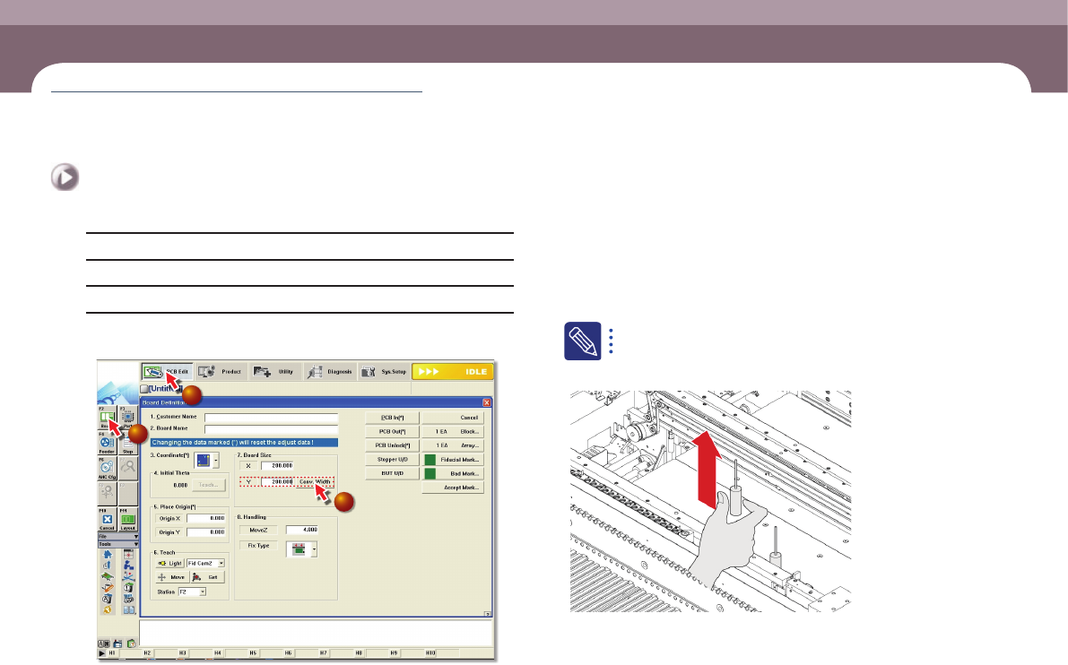1068x665 pixels.
Task: Click the Stopper U/D button
Action: point(393,460)
